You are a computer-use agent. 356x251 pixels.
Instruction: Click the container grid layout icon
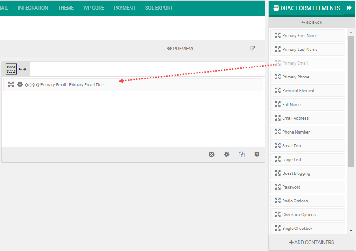point(11,69)
